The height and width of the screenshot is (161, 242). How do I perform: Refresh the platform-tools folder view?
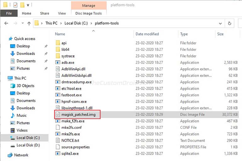tap(229, 23)
